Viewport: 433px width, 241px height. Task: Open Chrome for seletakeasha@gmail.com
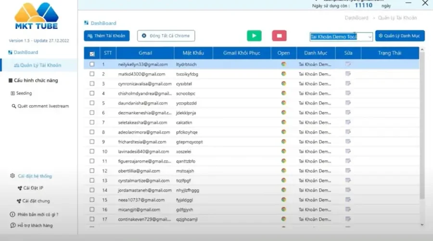click(x=283, y=122)
